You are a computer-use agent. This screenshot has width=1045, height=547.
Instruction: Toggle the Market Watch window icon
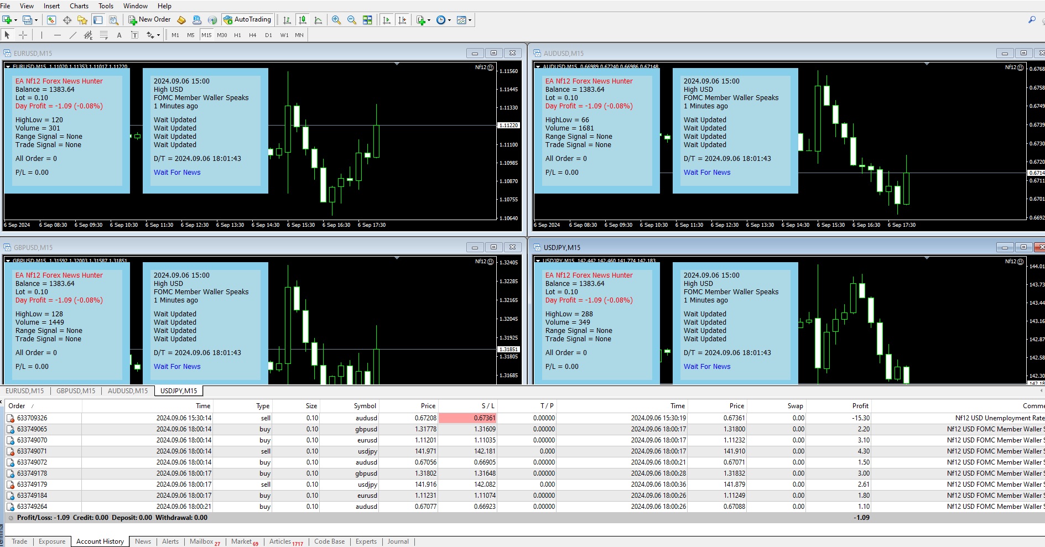point(51,20)
